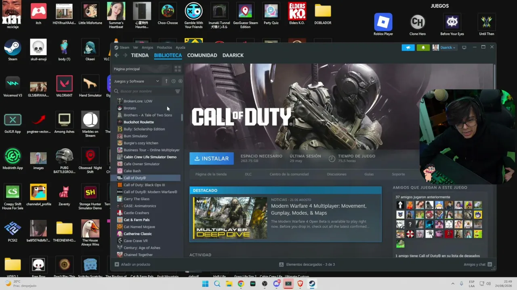Focus the Buscar por nombre search field
The height and width of the screenshot is (290, 517).
pos(144,91)
